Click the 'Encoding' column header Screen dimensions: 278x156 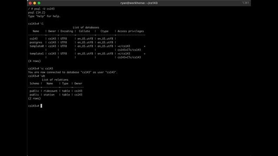pos(66,31)
